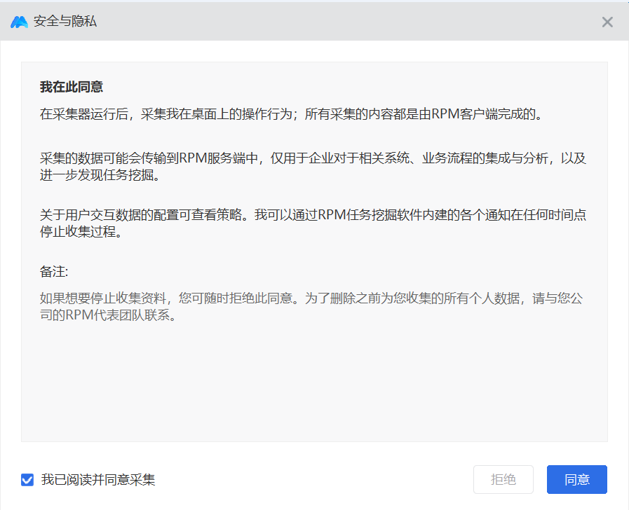Click the line beginning 进一步发现任务挖掘
The width and height of the screenshot is (629, 510).
click(100, 175)
